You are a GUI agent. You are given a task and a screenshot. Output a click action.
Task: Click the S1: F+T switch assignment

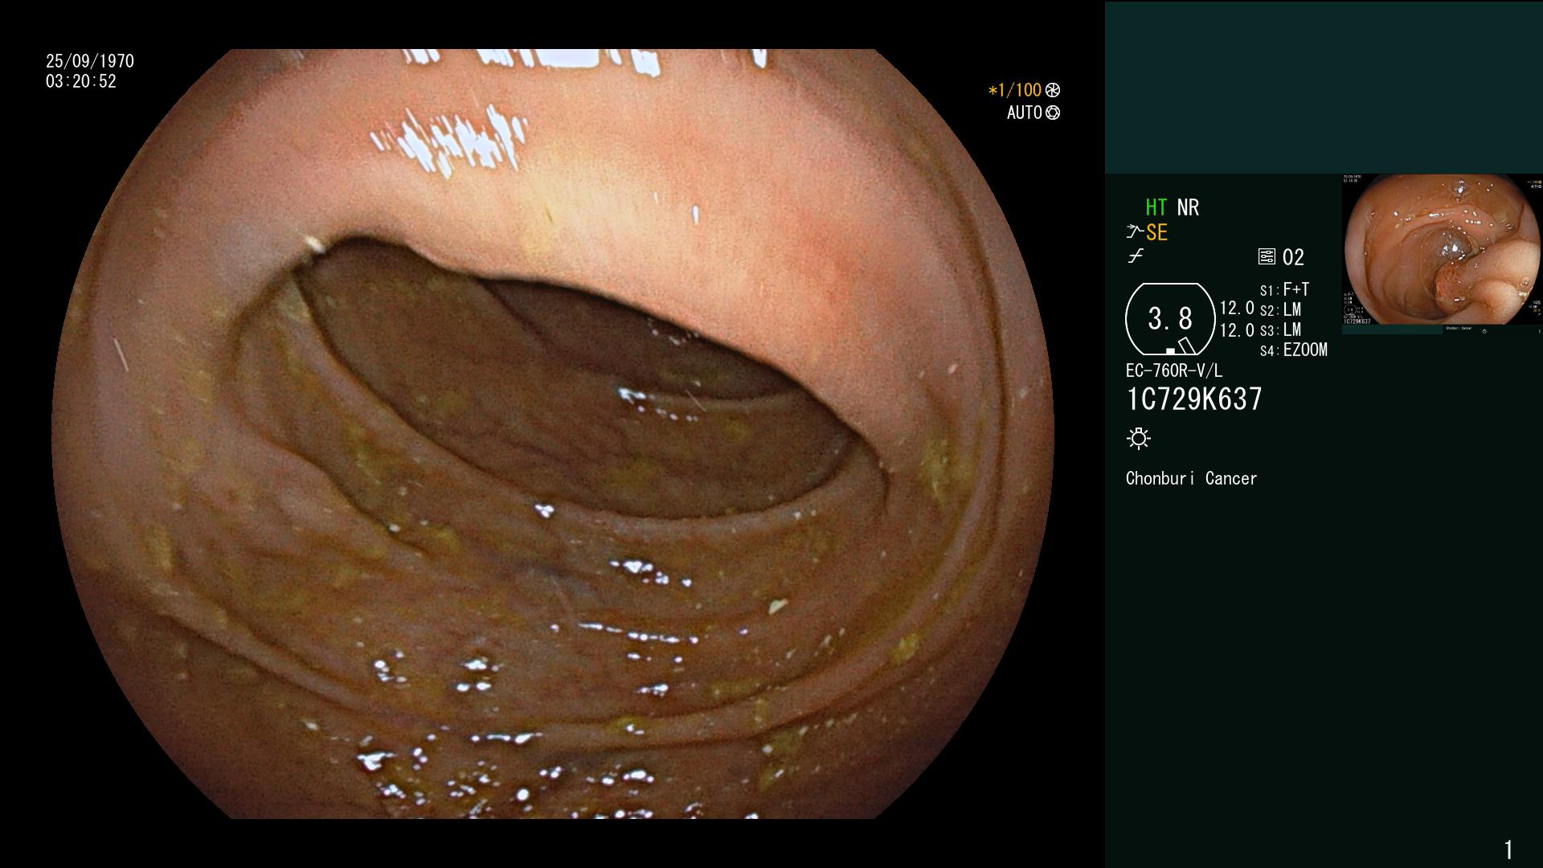(x=1285, y=289)
